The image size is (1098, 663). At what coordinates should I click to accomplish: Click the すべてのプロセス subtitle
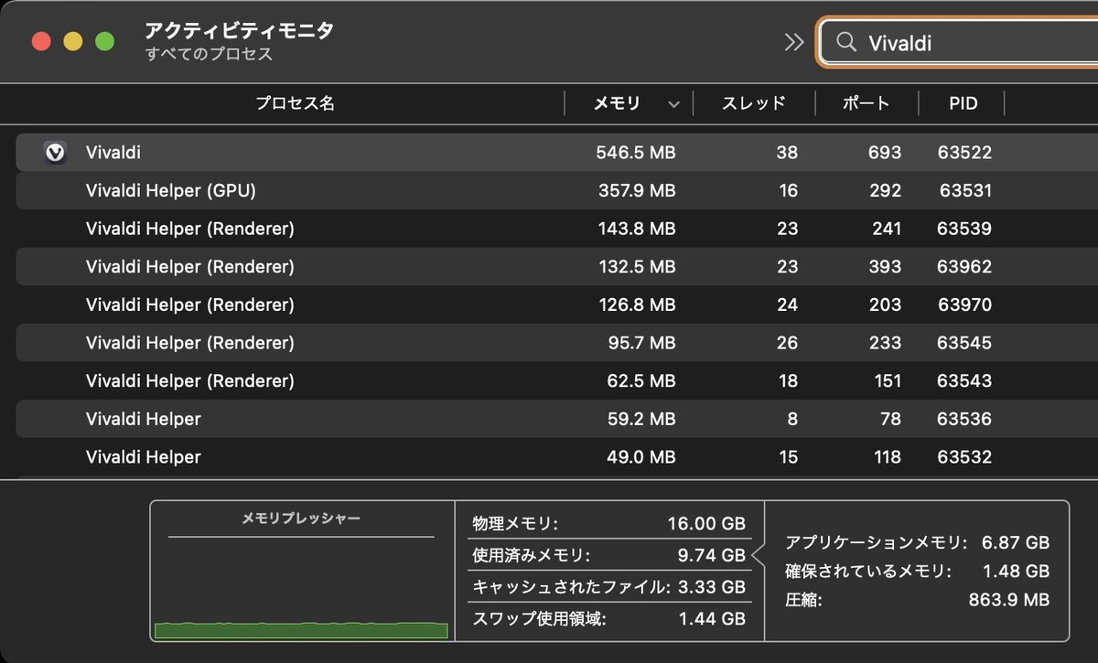209,55
